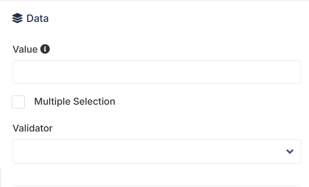Focus the Value text input field
The image size is (309, 187).
point(157,72)
